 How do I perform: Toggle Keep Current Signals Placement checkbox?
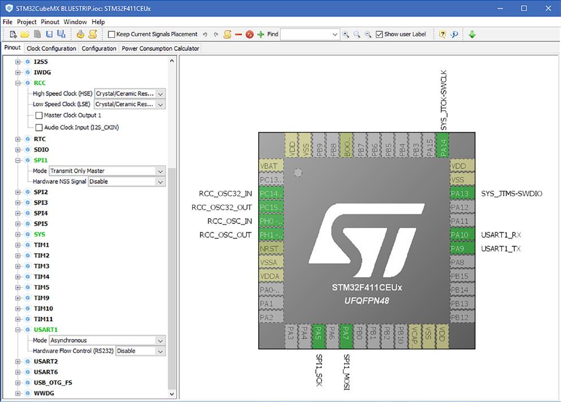111,34
